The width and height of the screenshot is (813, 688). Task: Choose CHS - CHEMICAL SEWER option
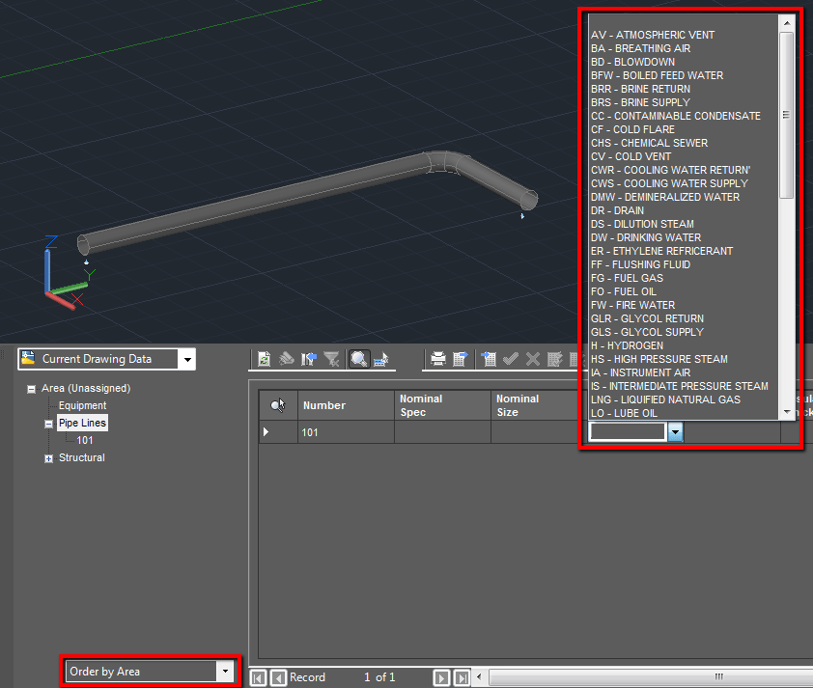[649, 143]
